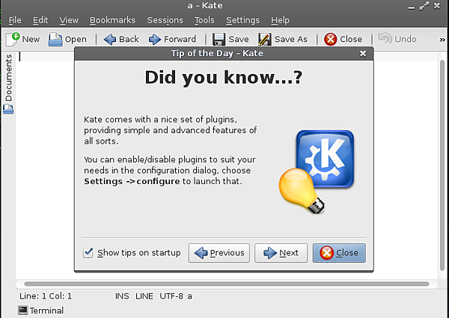
Task: Click Line: 1 Col: 1 status text
Action: pyautogui.click(x=46, y=296)
